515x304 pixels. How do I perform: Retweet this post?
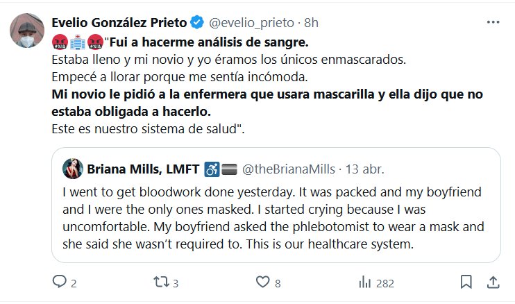tap(161, 282)
